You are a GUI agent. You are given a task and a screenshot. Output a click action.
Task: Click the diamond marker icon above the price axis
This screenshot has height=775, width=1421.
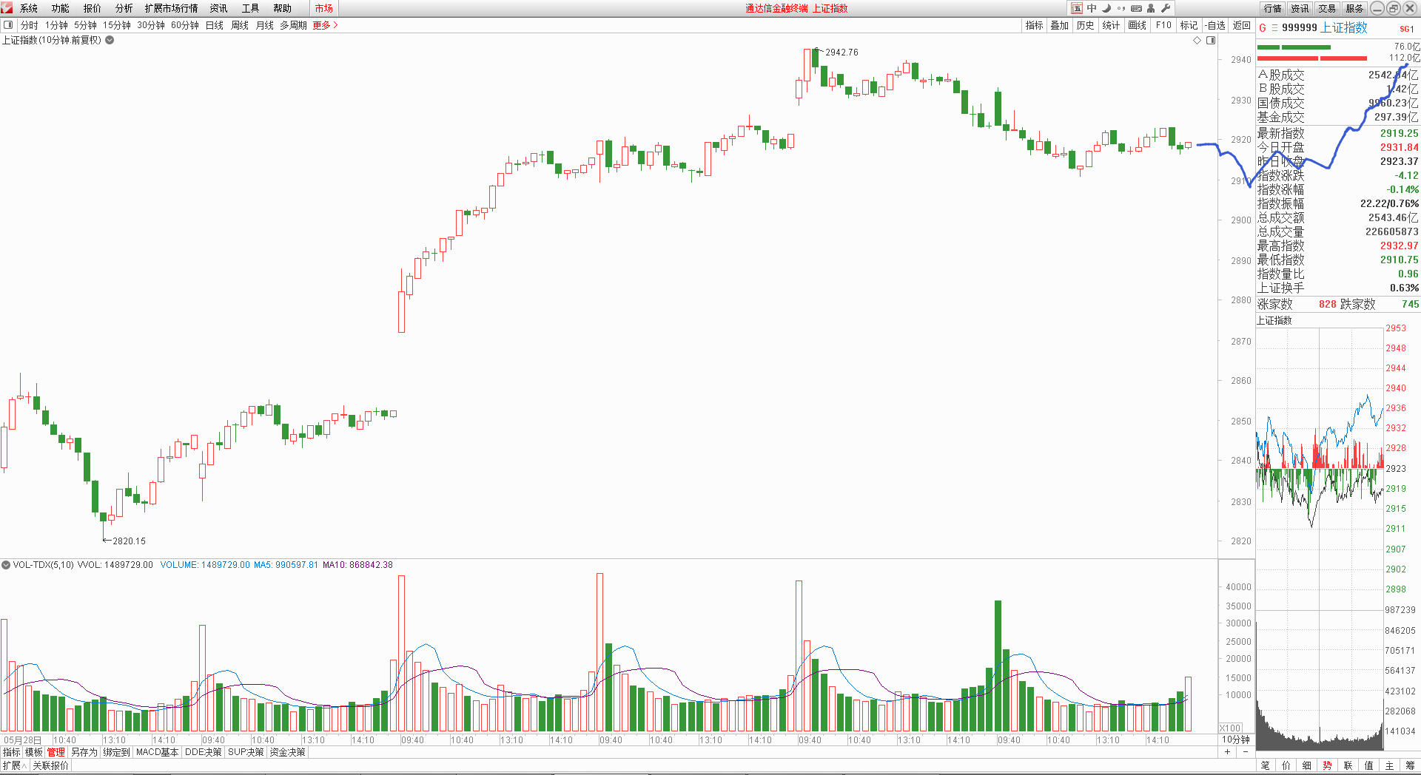click(1197, 41)
